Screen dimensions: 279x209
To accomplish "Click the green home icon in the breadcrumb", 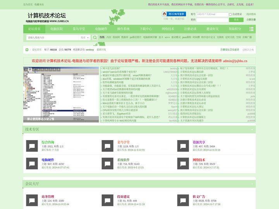I will [27, 50].
